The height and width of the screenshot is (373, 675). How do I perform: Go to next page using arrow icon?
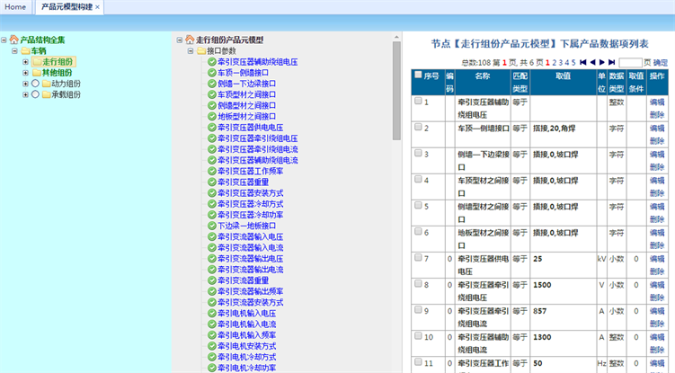click(x=603, y=62)
